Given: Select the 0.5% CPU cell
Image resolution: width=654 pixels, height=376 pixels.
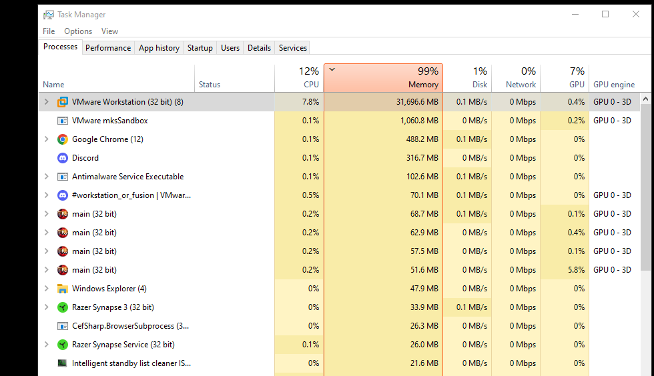Looking at the screenshot, I should 299,195.
